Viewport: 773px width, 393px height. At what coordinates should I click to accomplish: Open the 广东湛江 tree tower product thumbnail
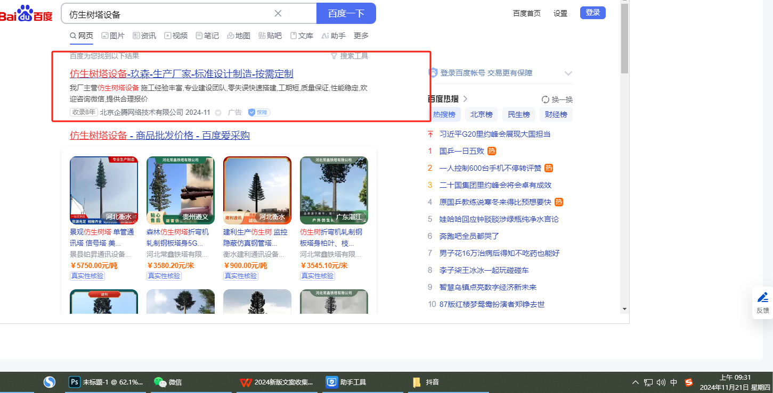click(333, 190)
